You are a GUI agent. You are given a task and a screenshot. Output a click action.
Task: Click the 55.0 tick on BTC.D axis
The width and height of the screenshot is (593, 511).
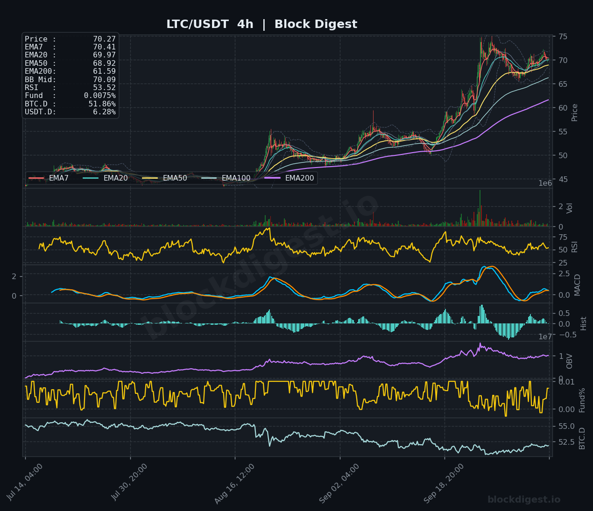click(x=566, y=426)
